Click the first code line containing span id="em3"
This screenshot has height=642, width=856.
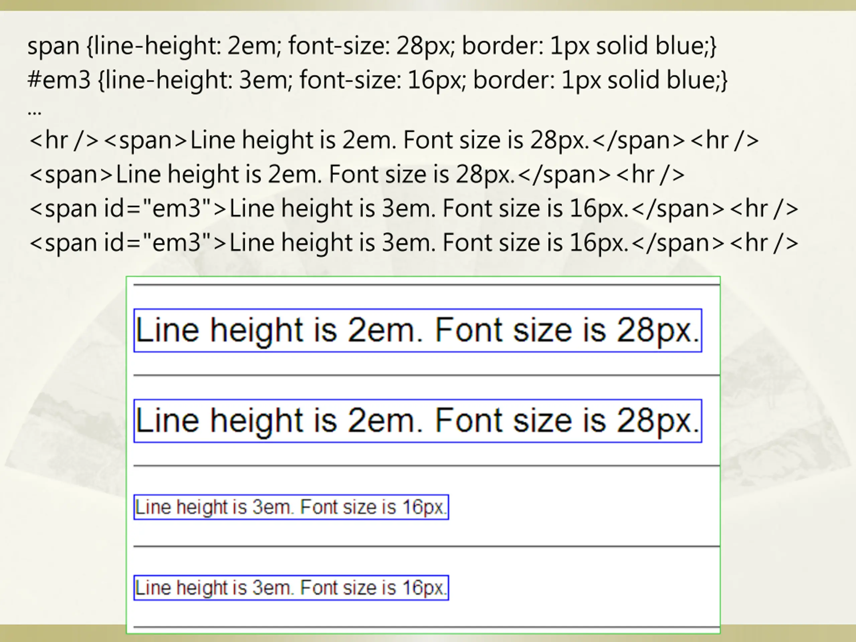click(x=414, y=209)
